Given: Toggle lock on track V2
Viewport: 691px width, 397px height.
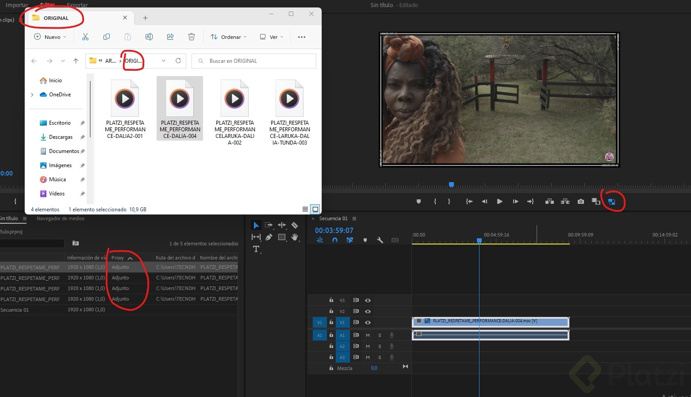Looking at the screenshot, I should pos(331,311).
